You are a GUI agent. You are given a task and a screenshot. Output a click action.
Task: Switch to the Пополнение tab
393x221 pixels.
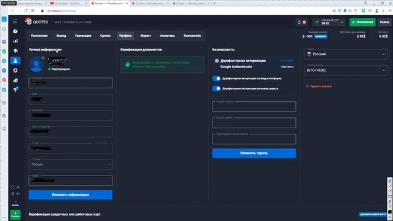click(x=39, y=36)
